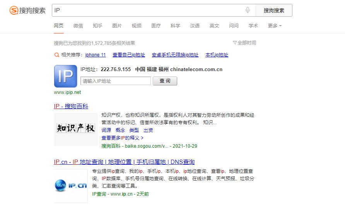Screen dimensions: 345x208
Task: Switch to the 问问 tab
Action: pyautogui.click(x=234, y=26)
